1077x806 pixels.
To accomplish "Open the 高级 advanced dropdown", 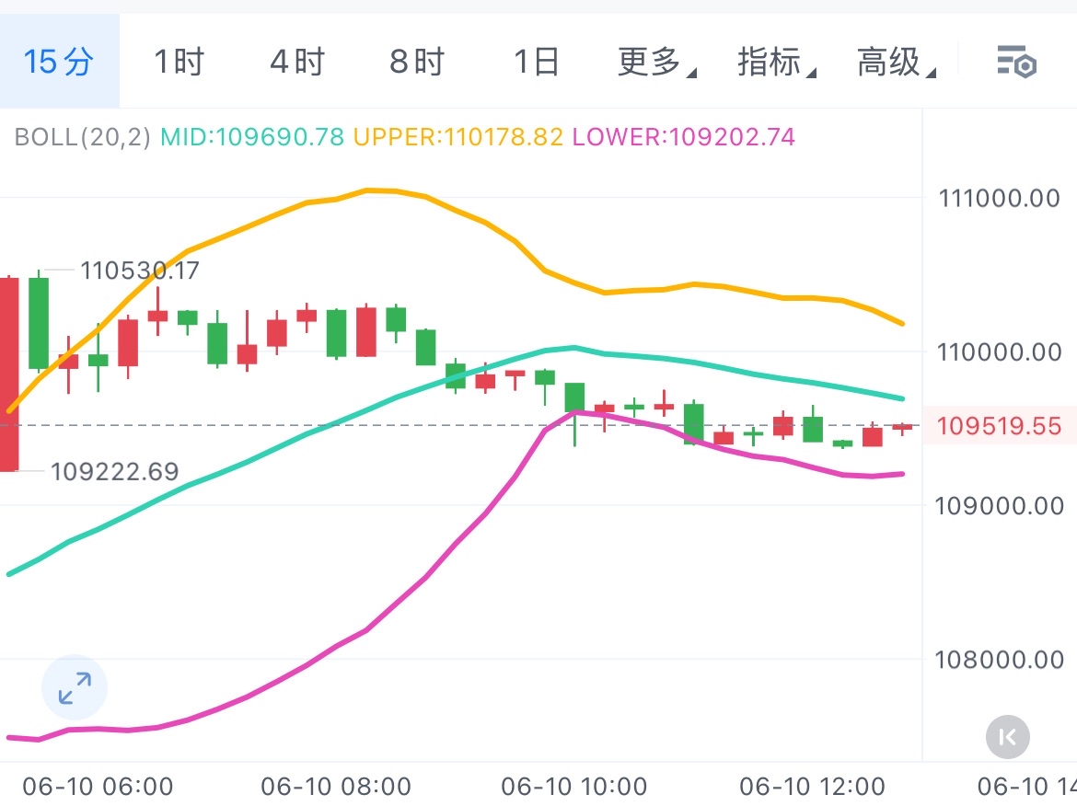I will tap(896, 62).
